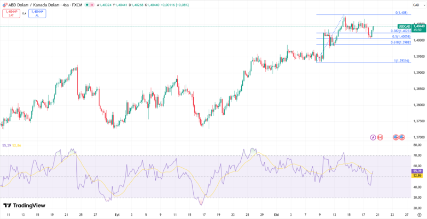Image resolution: width=427 pixels, height=219 pixels.
Task: Click the Fibonacci 0(1.408) top level
Action: (x=401, y=13)
